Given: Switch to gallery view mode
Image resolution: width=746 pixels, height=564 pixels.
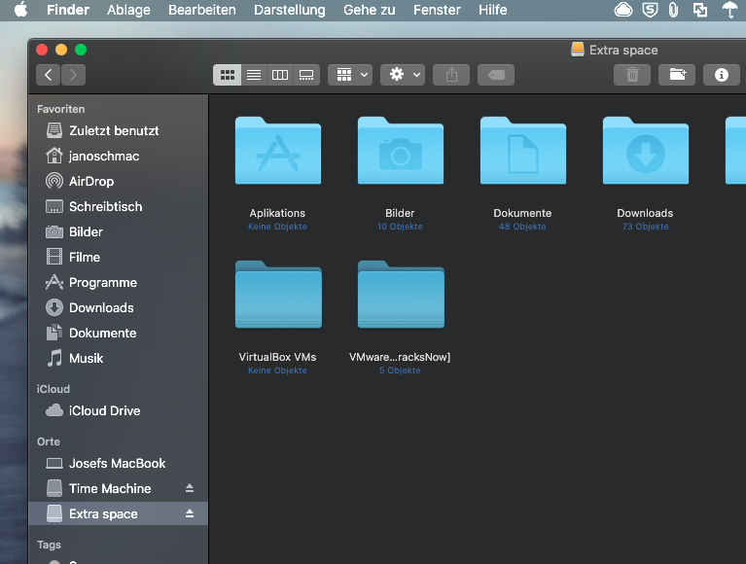Looking at the screenshot, I should pyautogui.click(x=306, y=75).
